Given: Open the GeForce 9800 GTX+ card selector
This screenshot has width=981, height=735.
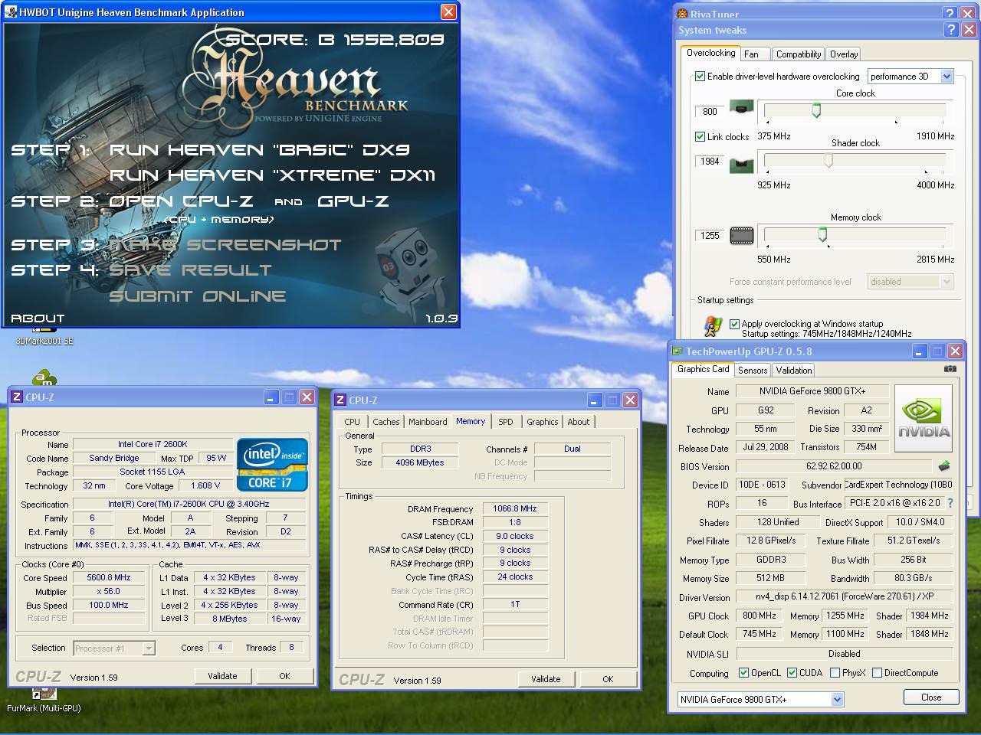Looking at the screenshot, I should tap(760, 699).
